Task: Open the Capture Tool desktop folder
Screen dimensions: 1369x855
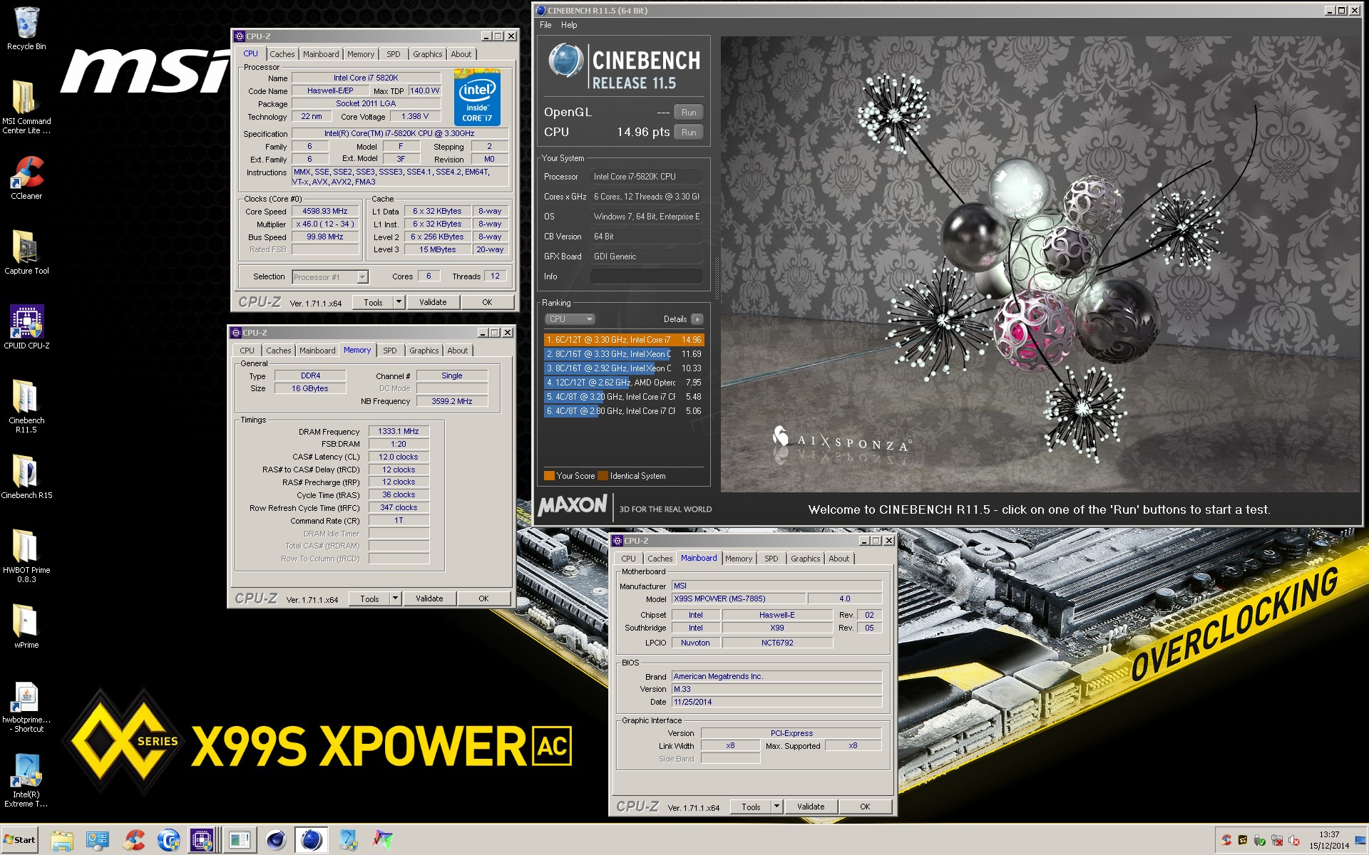Action: [x=26, y=253]
